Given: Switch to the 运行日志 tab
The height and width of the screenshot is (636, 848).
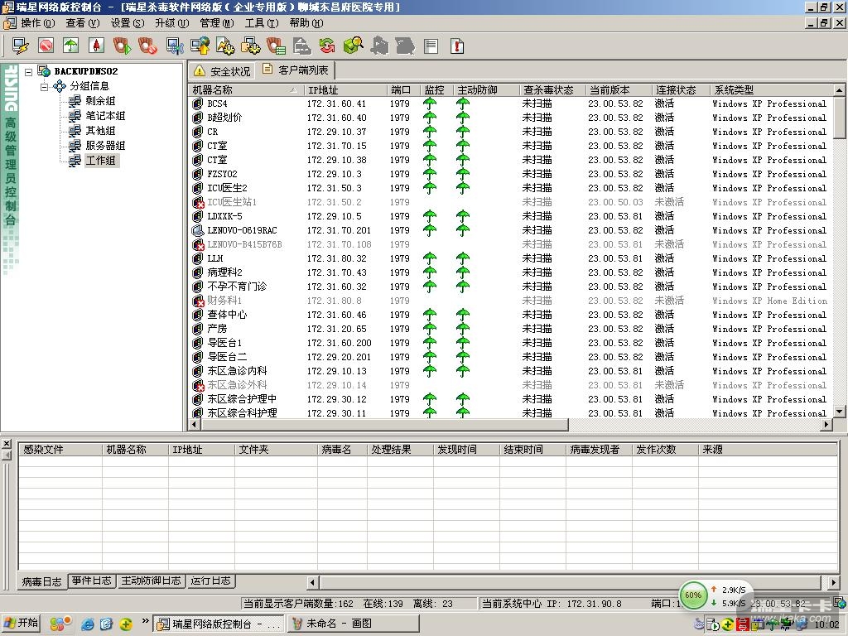Looking at the screenshot, I should coord(211,581).
